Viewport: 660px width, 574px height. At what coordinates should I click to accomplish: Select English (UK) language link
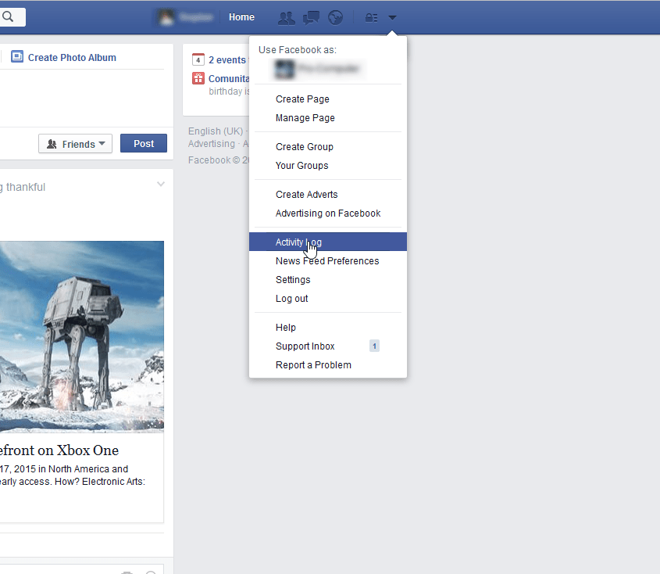click(x=216, y=131)
